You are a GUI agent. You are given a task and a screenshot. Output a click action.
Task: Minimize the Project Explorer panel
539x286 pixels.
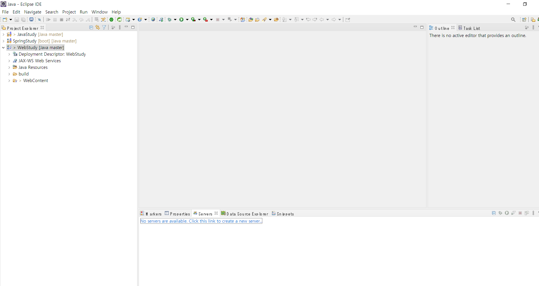[x=126, y=27]
